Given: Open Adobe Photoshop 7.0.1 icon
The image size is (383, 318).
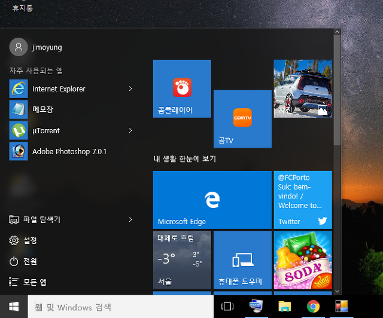Looking at the screenshot, I should pyautogui.click(x=19, y=151).
